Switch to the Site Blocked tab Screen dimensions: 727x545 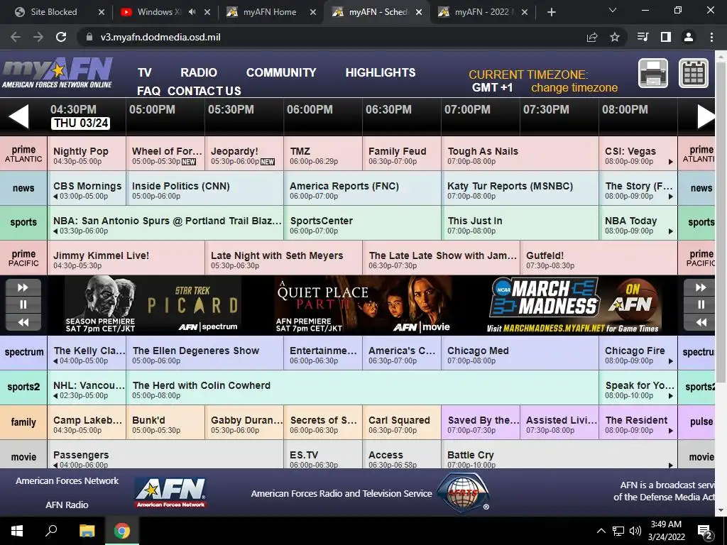pyautogui.click(x=53, y=12)
